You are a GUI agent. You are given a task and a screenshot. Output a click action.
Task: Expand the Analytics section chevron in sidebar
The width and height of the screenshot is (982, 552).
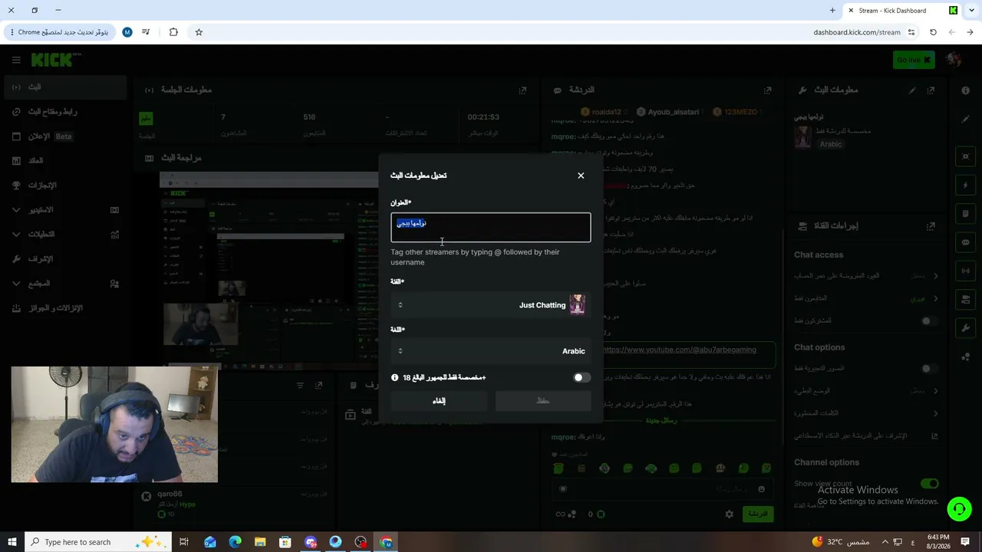[x=16, y=235]
